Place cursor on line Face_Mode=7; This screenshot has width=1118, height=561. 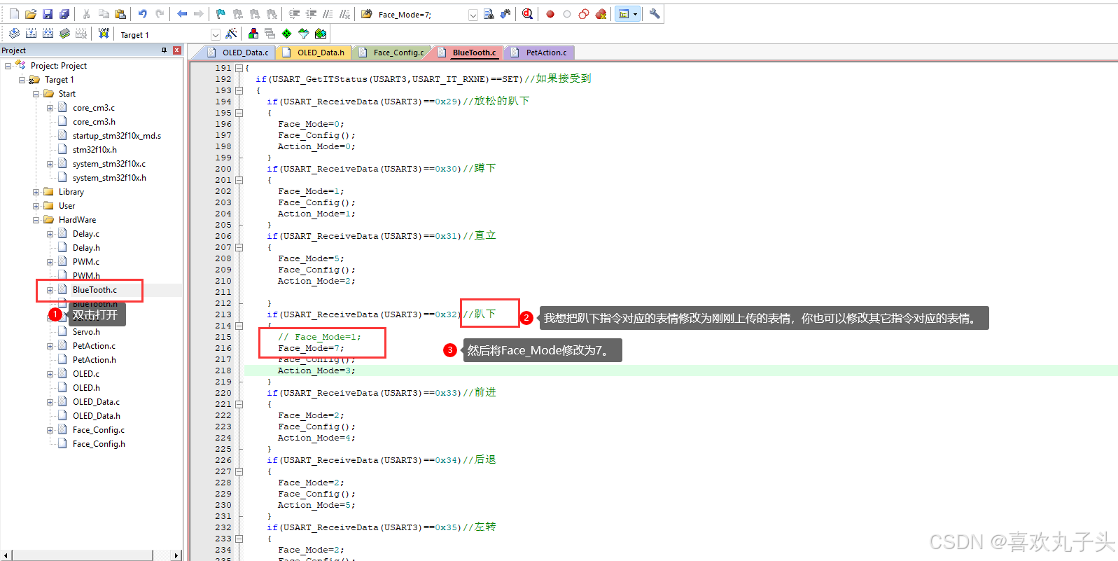[x=311, y=348]
